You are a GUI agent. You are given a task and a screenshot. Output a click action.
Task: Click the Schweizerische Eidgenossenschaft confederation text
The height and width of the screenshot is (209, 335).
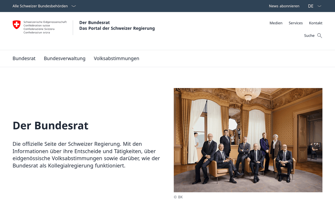click(x=45, y=22)
